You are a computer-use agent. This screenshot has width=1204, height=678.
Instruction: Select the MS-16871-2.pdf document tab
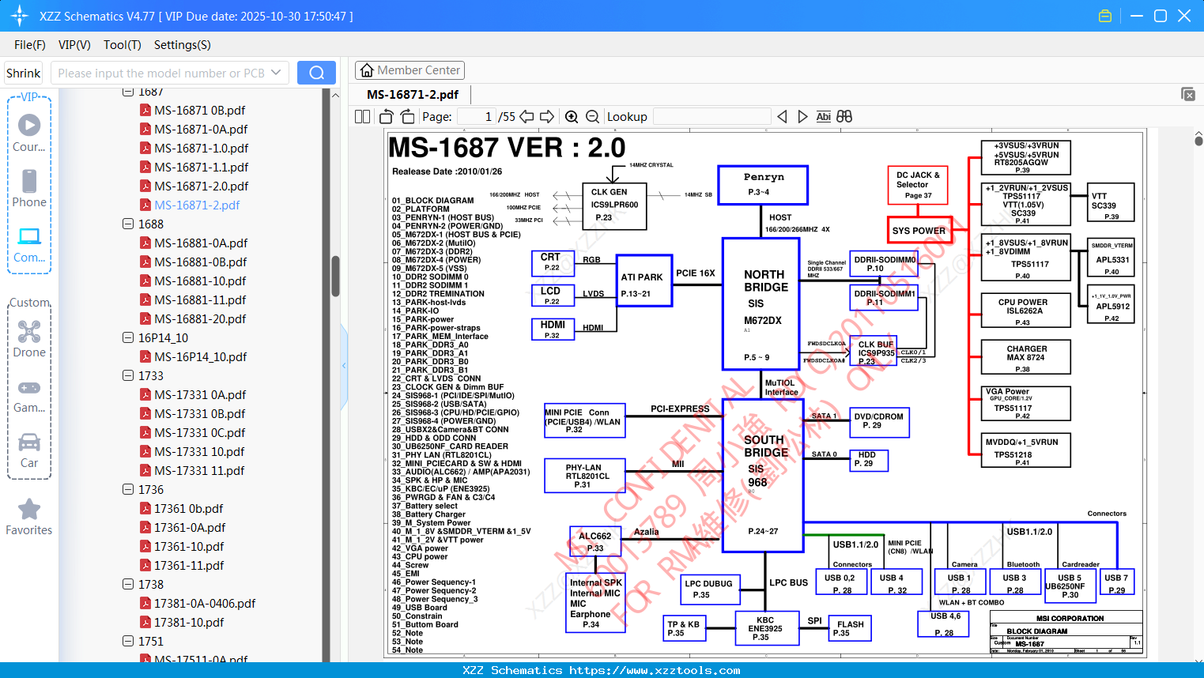coord(413,93)
